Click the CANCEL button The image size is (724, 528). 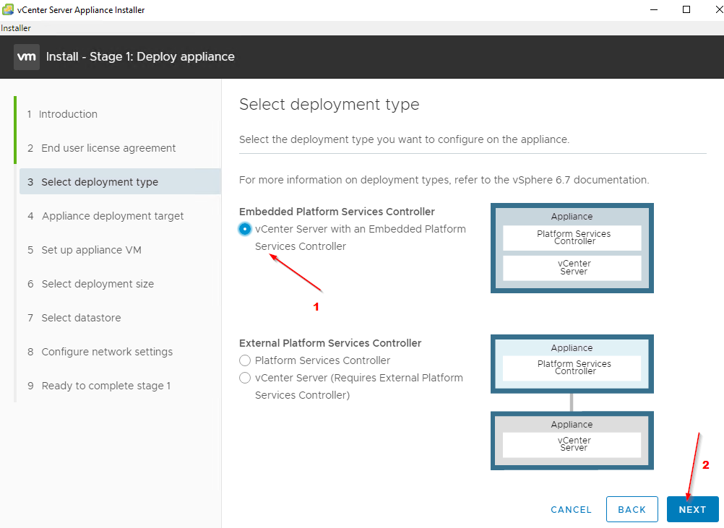point(571,509)
